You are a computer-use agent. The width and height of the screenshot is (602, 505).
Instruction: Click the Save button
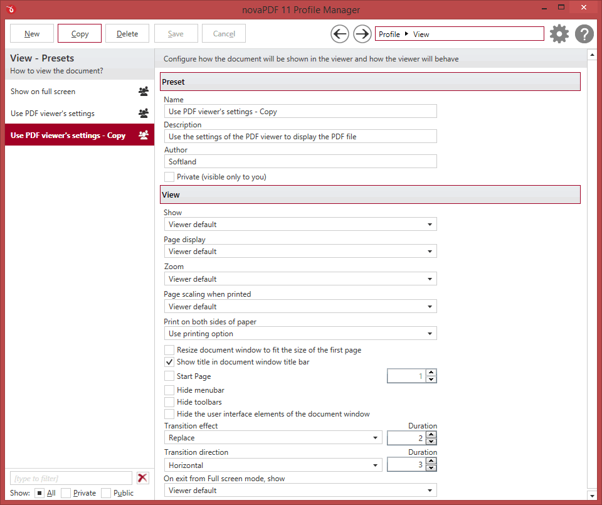click(176, 34)
